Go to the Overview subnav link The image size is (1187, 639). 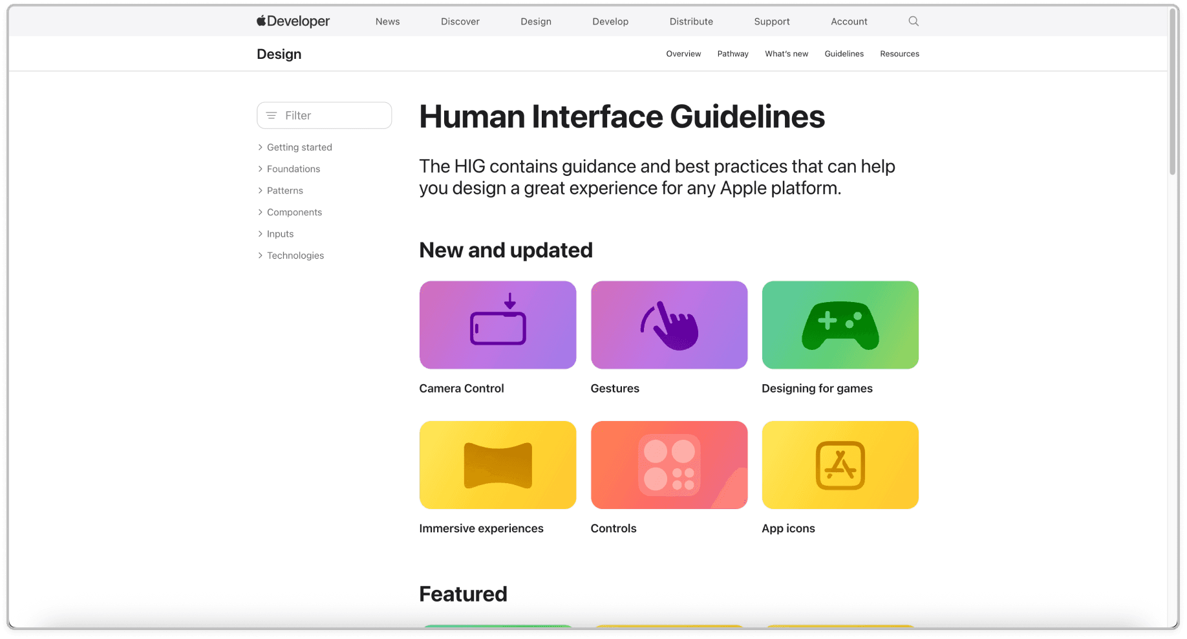[x=683, y=54]
